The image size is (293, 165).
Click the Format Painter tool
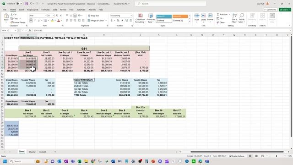18,22
